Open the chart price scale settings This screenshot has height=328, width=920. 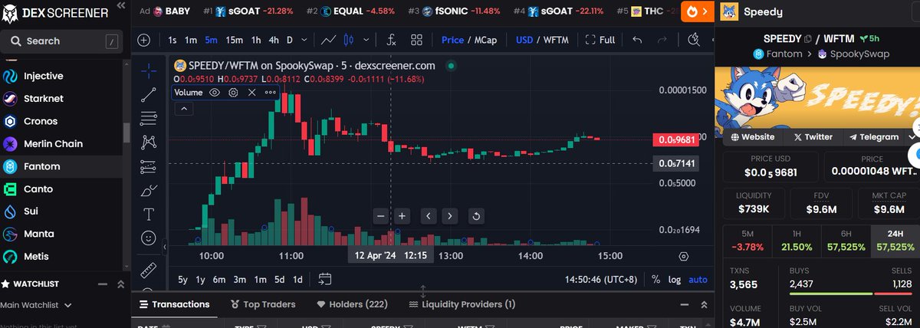pos(684,256)
